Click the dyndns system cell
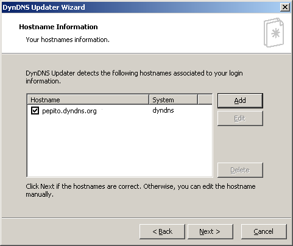The width and height of the screenshot is (293, 246). 163,110
